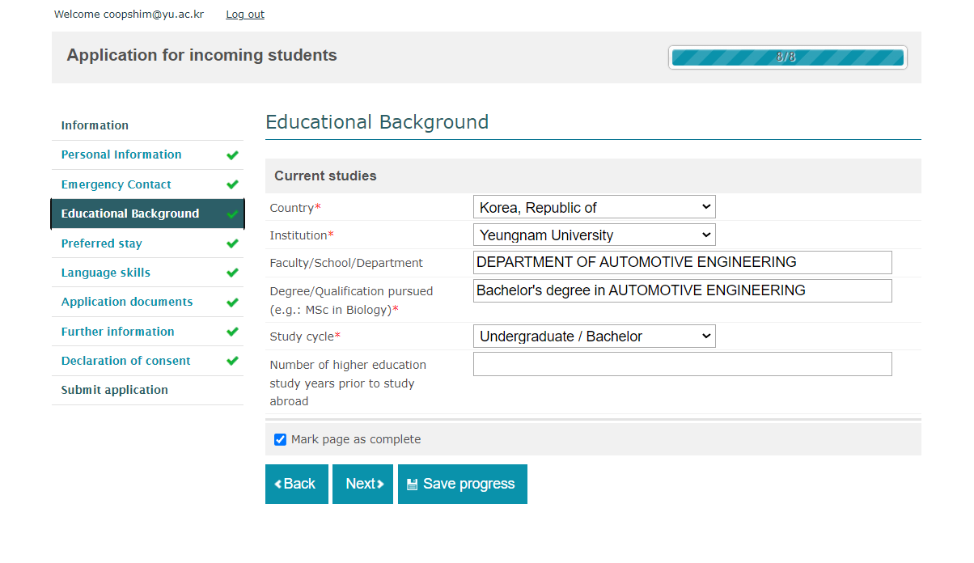Click the Faculty/School/Department input field

tap(682, 262)
